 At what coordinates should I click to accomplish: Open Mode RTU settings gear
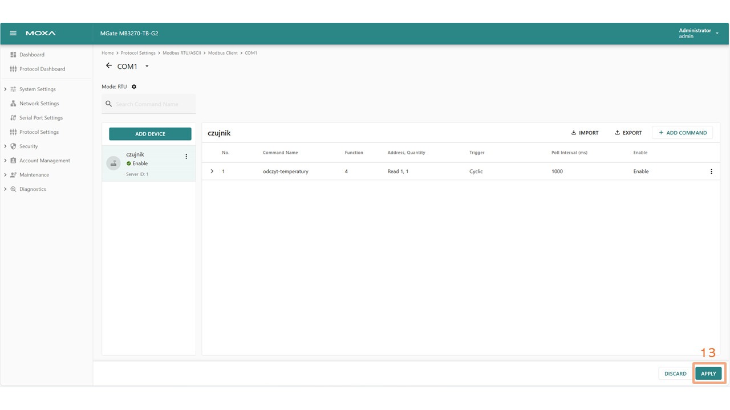134,87
